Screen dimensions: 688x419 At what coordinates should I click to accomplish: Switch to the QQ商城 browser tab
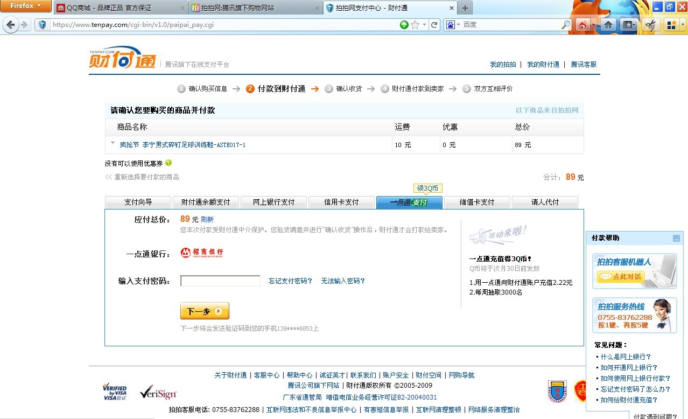(121, 8)
